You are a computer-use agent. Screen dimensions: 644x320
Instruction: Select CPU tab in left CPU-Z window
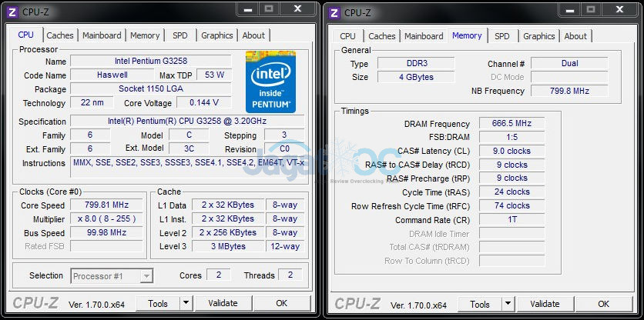click(25, 35)
